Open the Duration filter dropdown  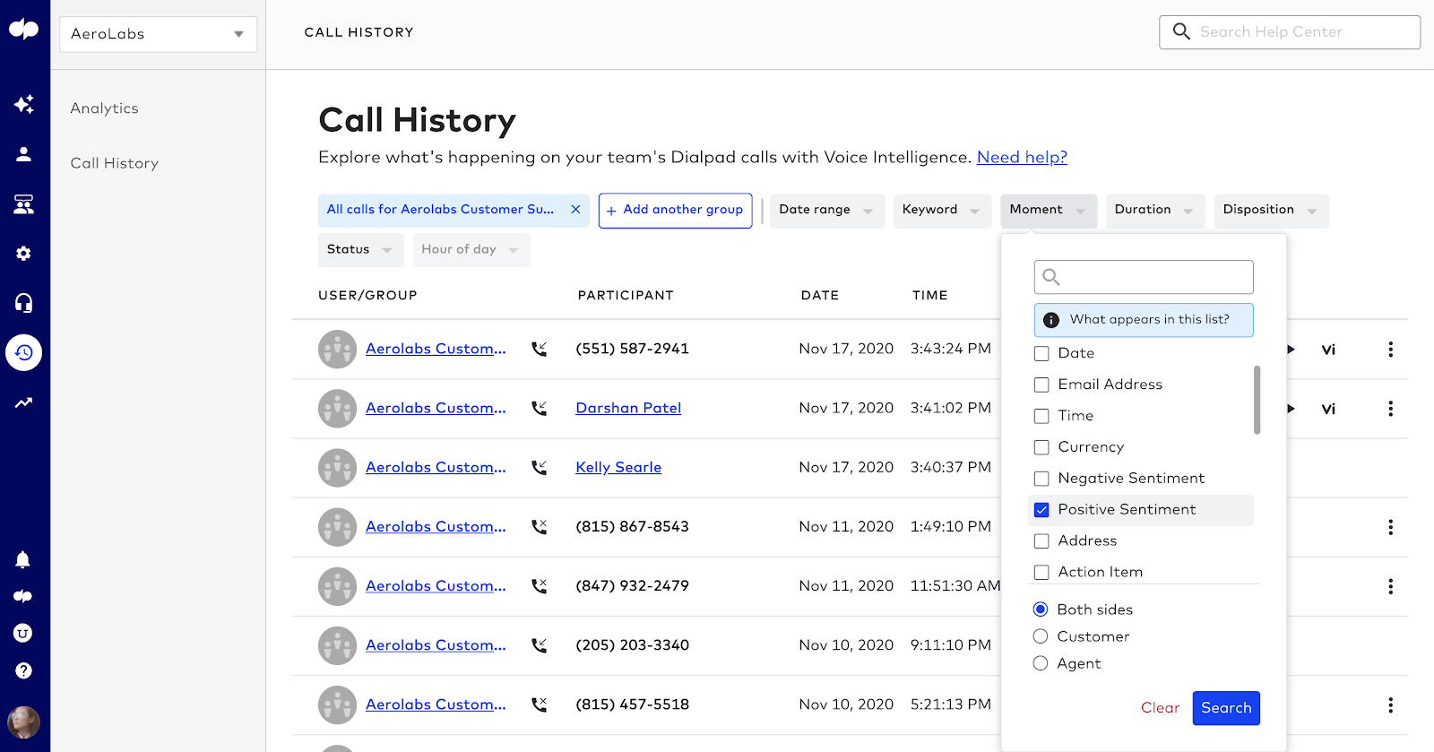click(1155, 211)
